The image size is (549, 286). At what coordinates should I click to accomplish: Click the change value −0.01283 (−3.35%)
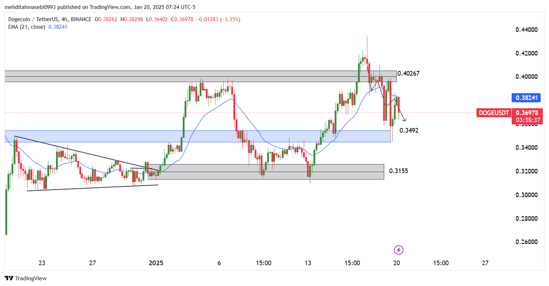[x=218, y=19]
